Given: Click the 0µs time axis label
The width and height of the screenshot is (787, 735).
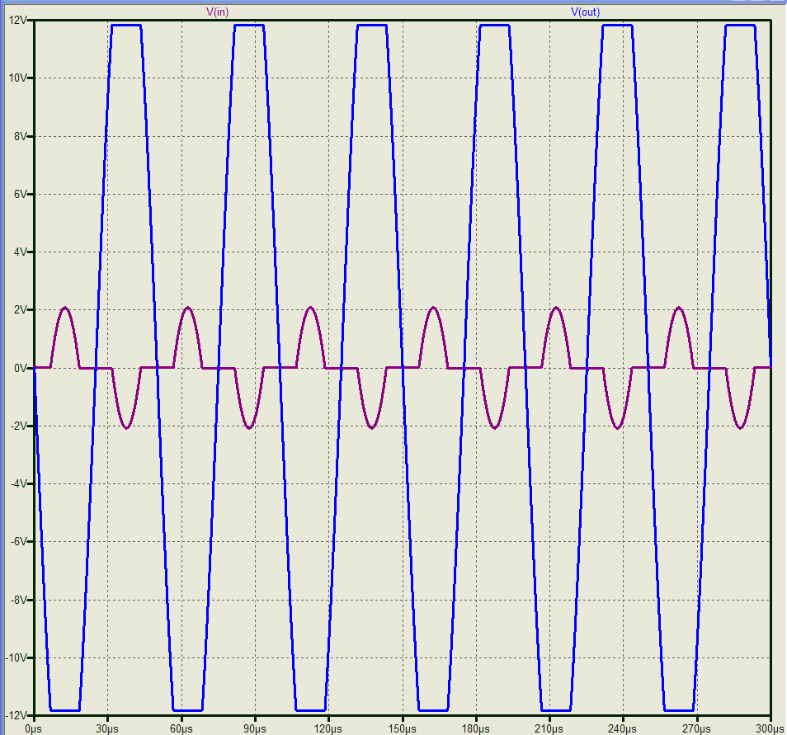Looking at the screenshot, I should coord(34,728).
